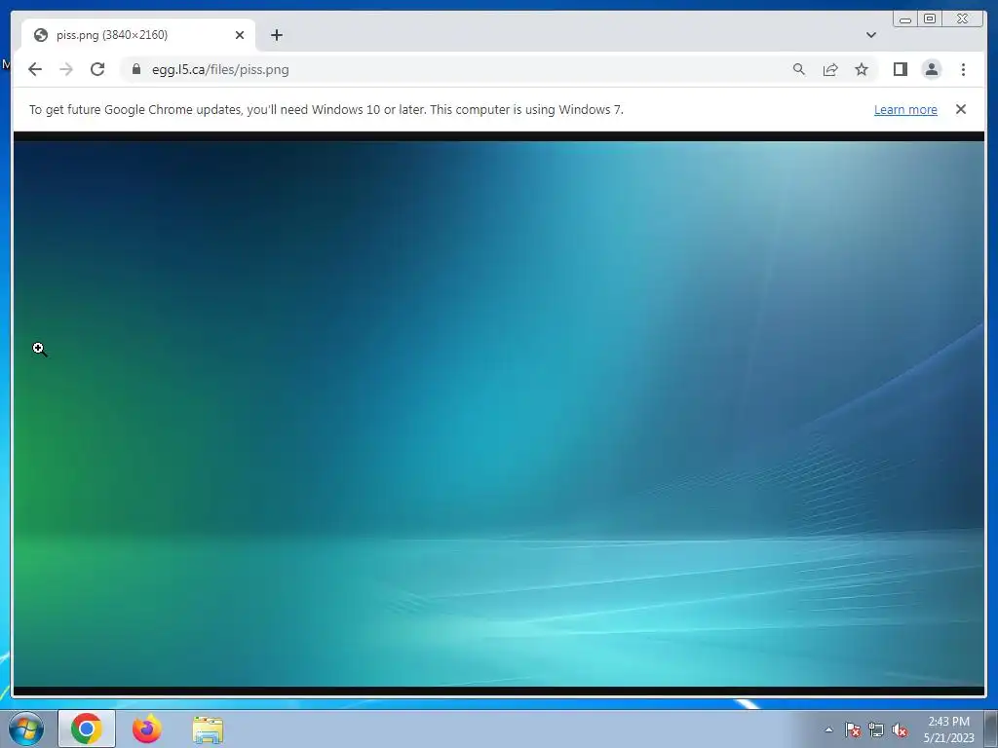Expand the tab search chevron
The image size is (998, 748).
click(870, 35)
